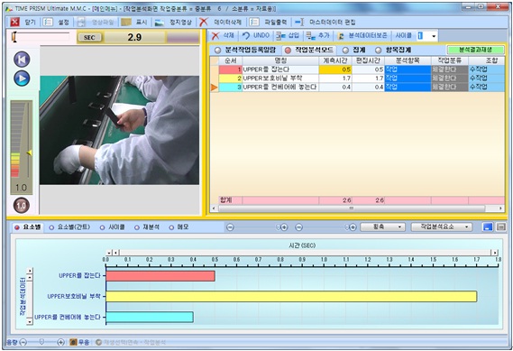Switch to the 메모 tab
The image size is (513, 351).
179,226
